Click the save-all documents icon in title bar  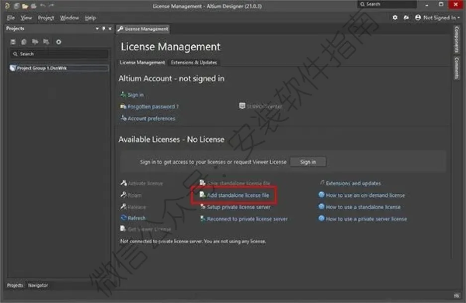tap(17, 5)
